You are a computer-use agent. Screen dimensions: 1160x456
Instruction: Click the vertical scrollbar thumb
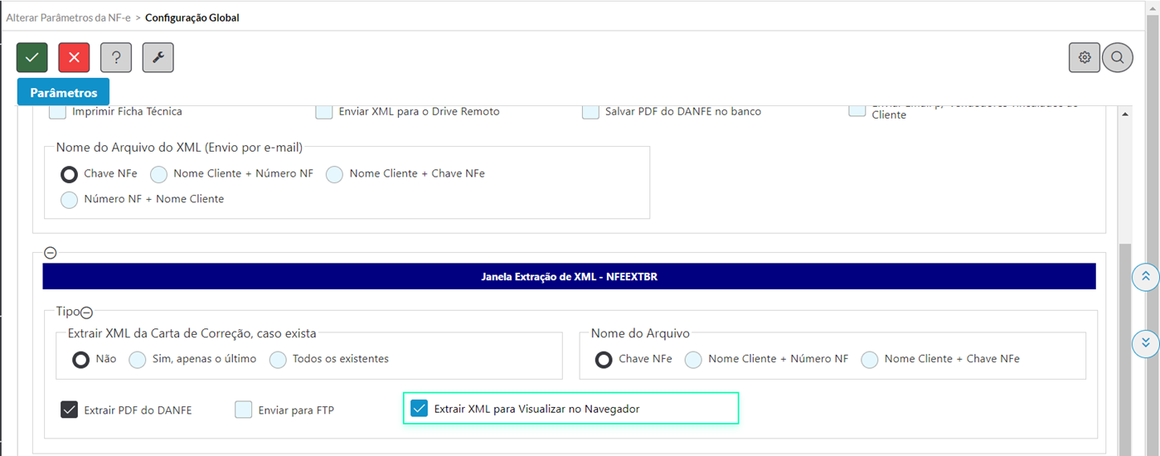click(1125, 348)
